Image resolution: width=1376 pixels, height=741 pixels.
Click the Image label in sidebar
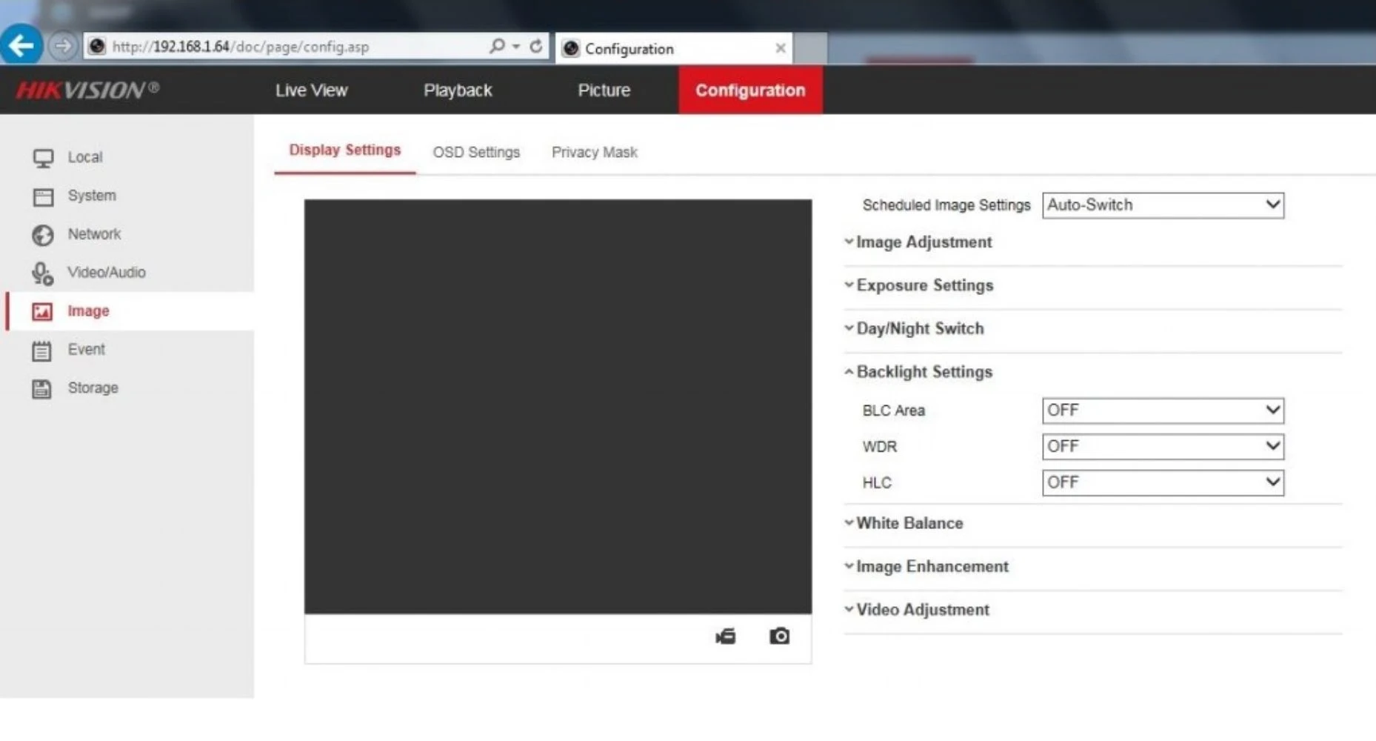(88, 311)
